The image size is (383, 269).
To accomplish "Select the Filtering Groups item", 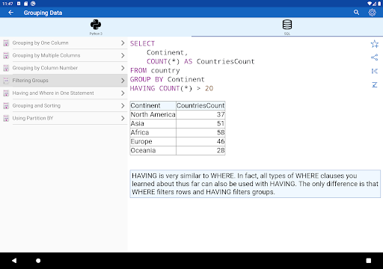I will 64,81.
